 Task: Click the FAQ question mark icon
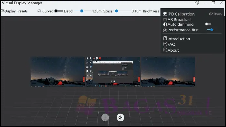[165, 44]
